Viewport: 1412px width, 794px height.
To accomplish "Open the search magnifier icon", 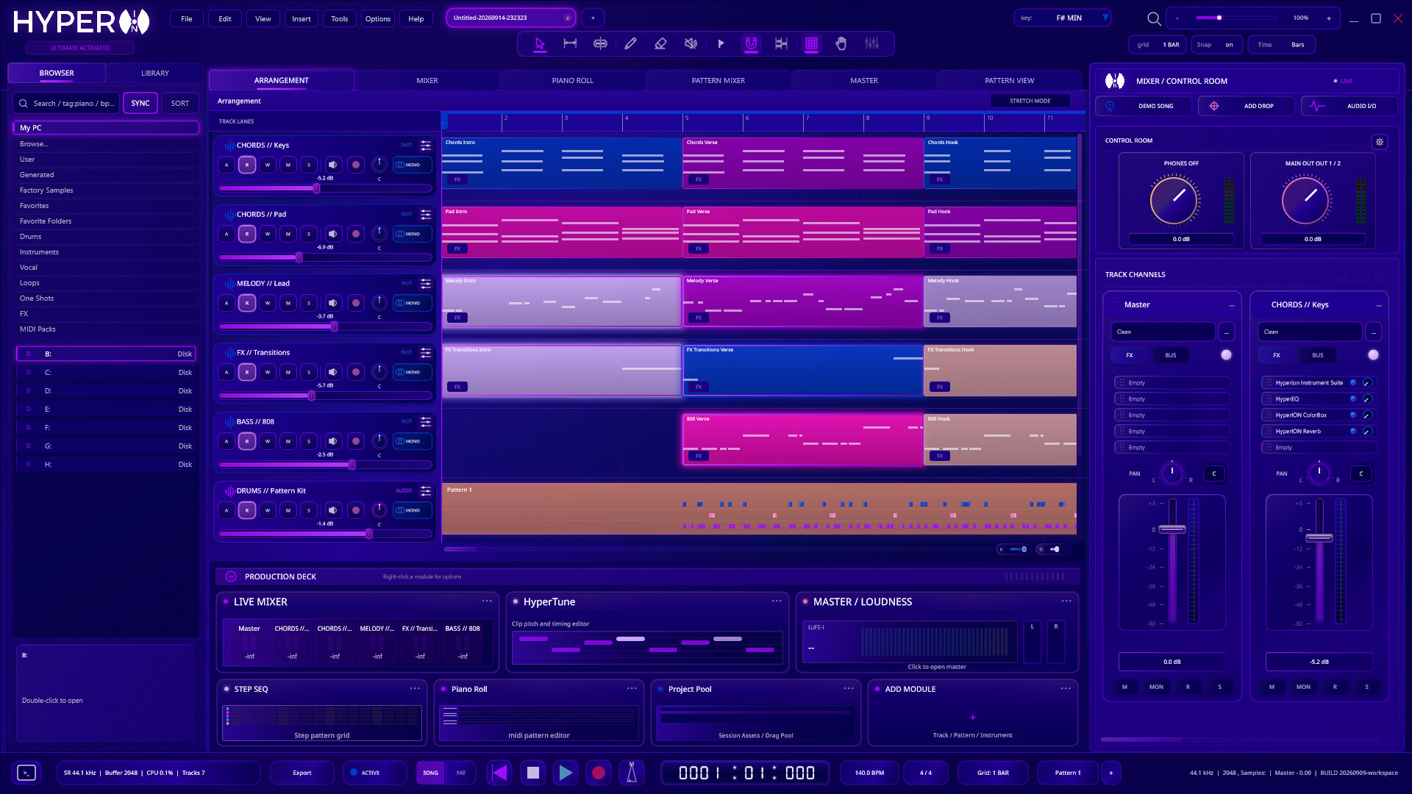I will (x=1154, y=18).
